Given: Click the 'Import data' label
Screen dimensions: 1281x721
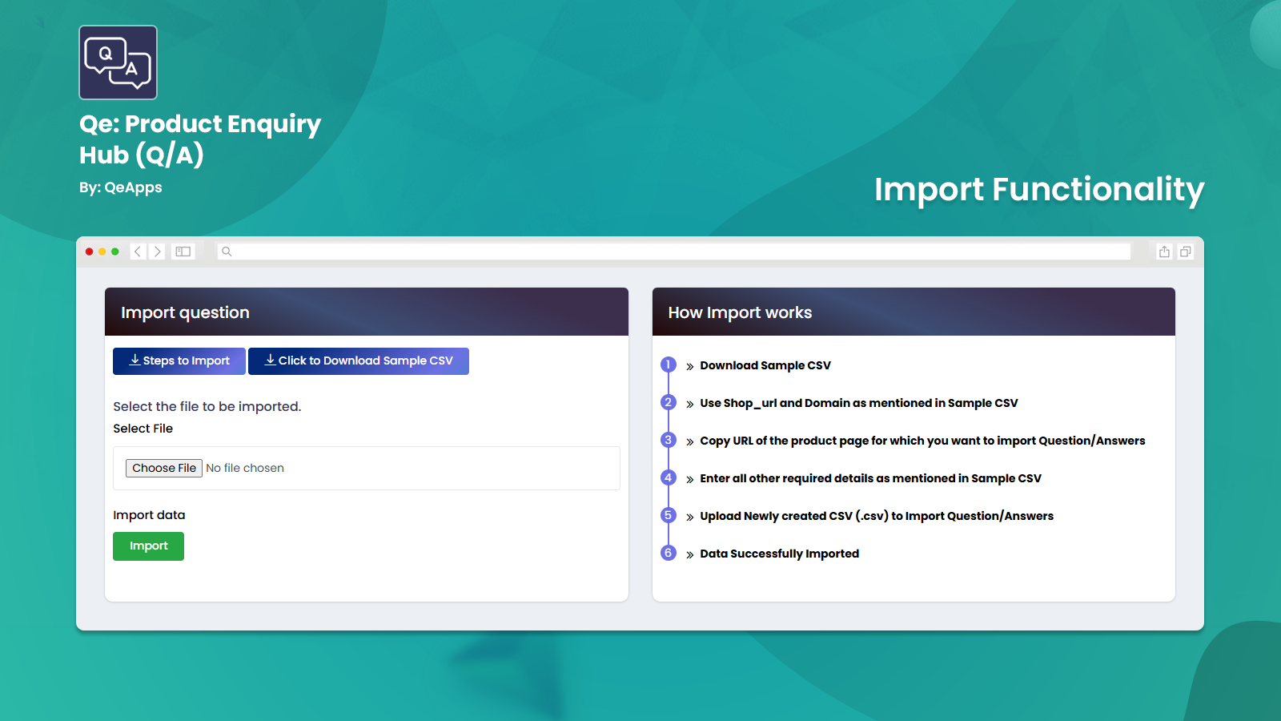Looking at the screenshot, I should [x=149, y=515].
